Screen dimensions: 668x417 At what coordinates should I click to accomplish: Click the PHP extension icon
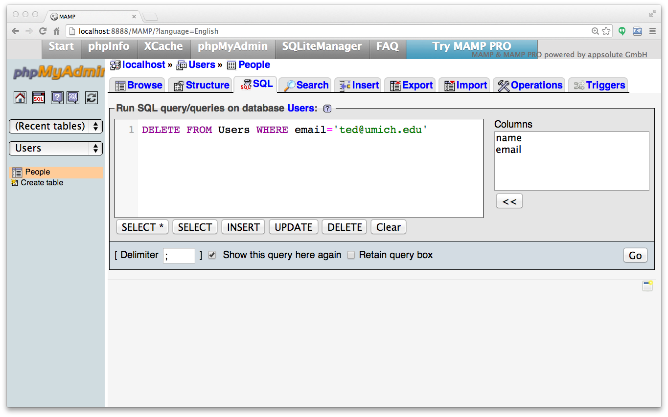pos(637,31)
